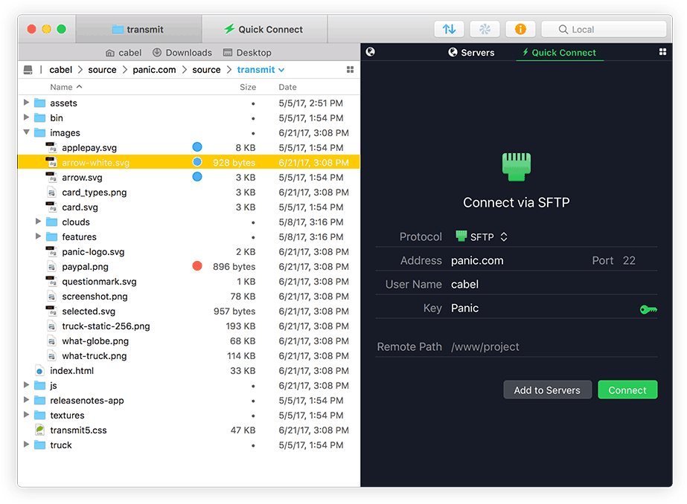Click the Key field showing Panic
Screen dimensions: 687x504
(543, 308)
